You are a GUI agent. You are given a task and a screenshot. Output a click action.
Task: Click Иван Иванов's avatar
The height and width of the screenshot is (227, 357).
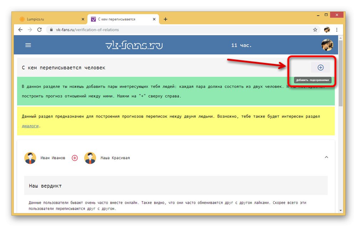click(x=30, y=158)
